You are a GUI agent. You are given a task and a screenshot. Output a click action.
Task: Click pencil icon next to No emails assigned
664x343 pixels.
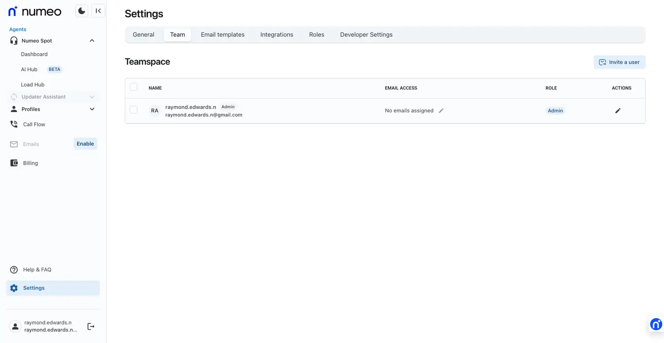click(x=441, y=111)
